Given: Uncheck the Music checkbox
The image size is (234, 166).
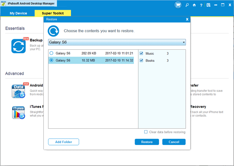Looking at the screenshot, I should pyautogui.click(x=142, y=53).
